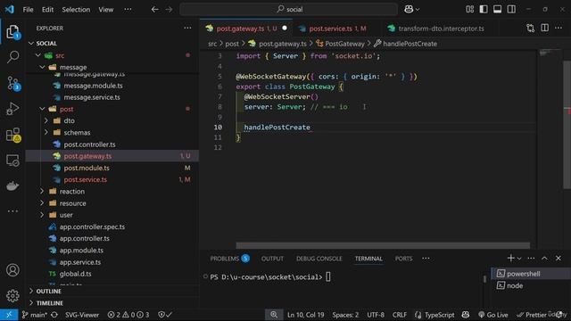Toggle the primary side bar

point(484,10)
